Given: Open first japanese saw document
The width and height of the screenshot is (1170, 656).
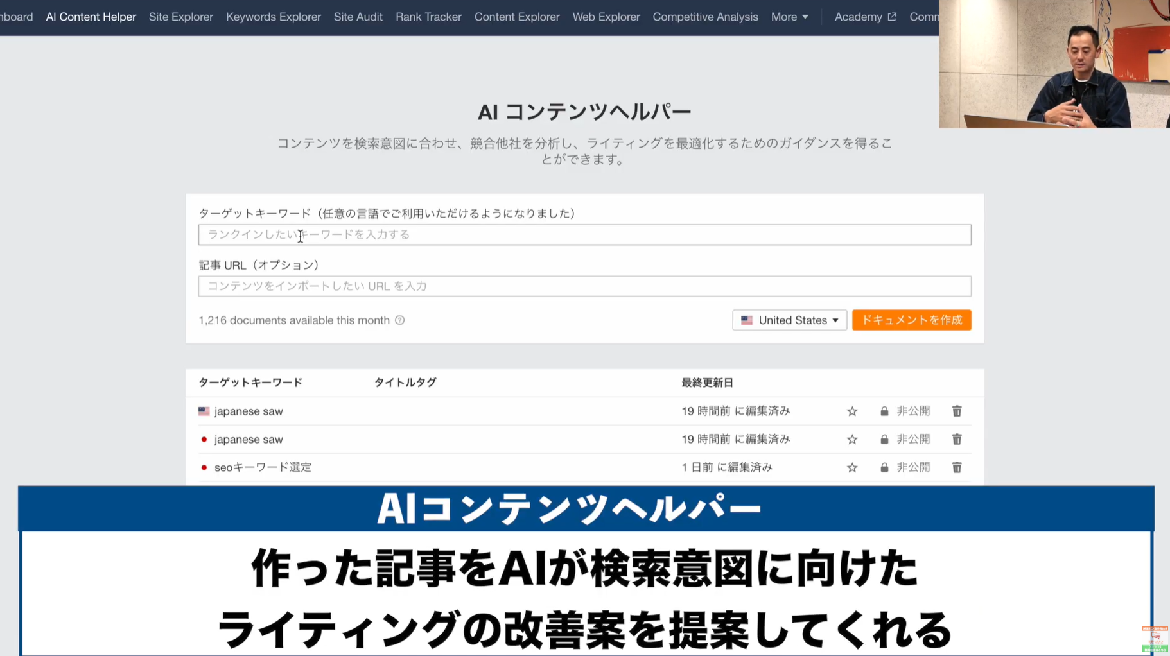Looking at the screenshot, I should point(248,411).
